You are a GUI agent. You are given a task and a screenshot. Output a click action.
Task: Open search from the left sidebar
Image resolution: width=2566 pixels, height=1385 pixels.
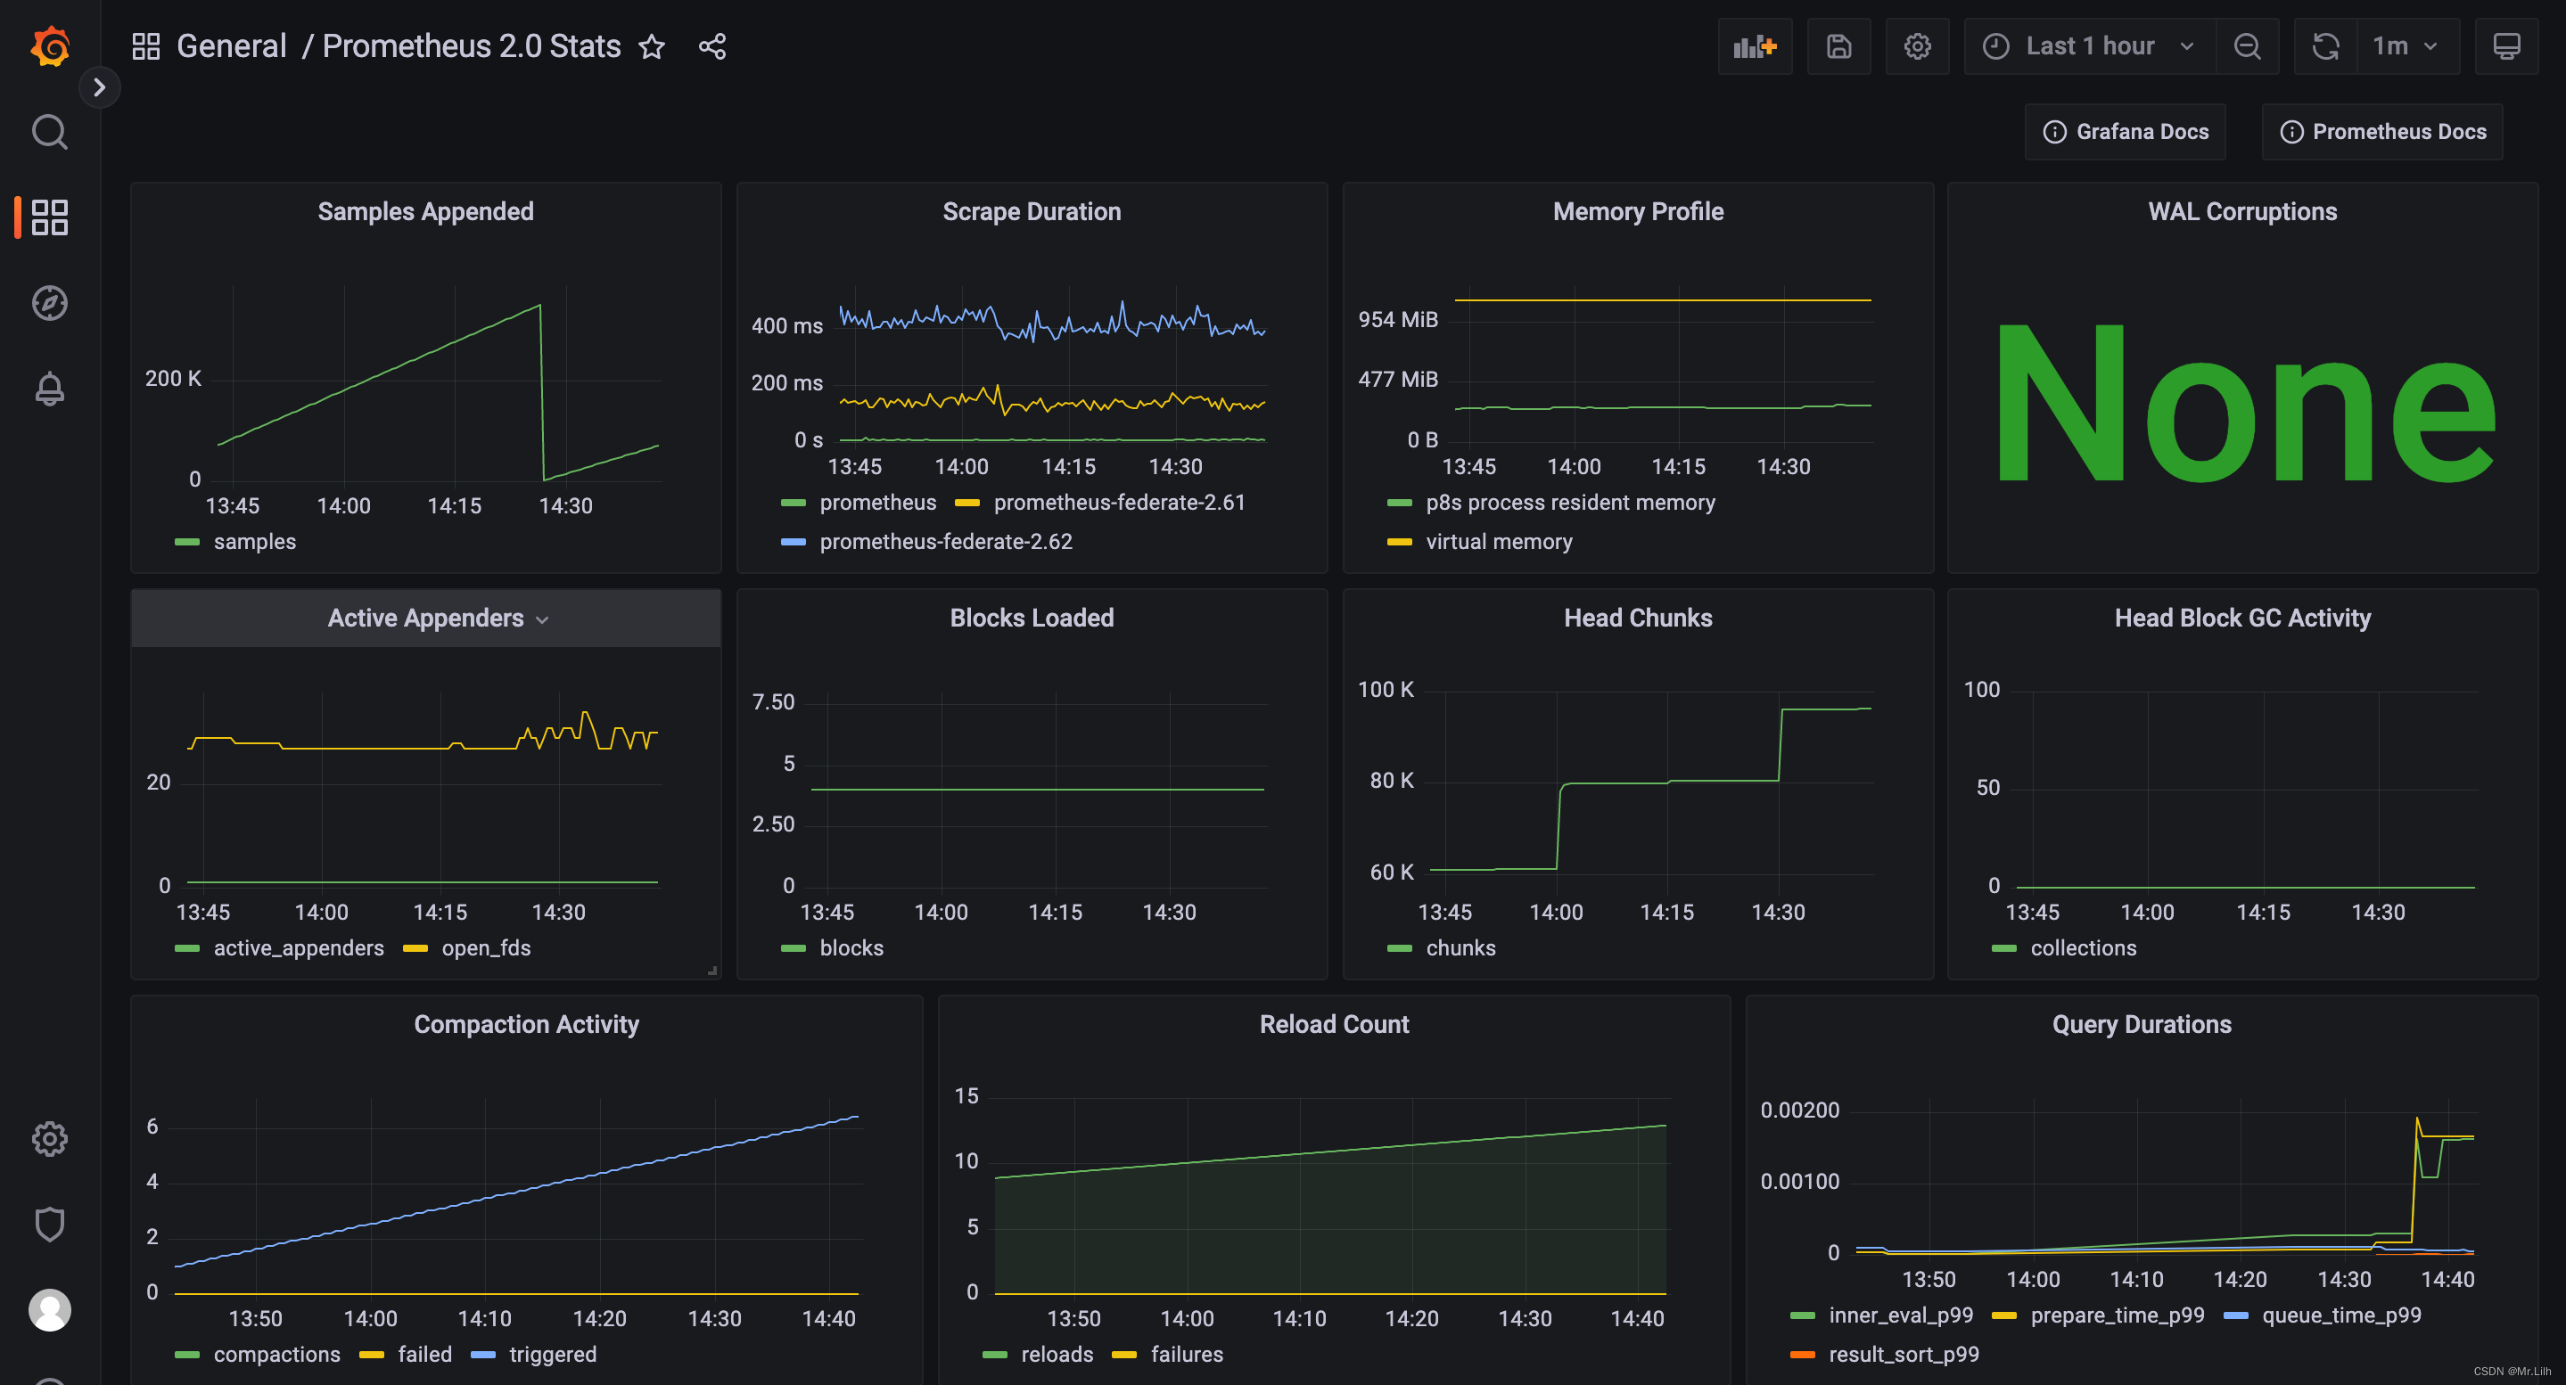(49, 130)
